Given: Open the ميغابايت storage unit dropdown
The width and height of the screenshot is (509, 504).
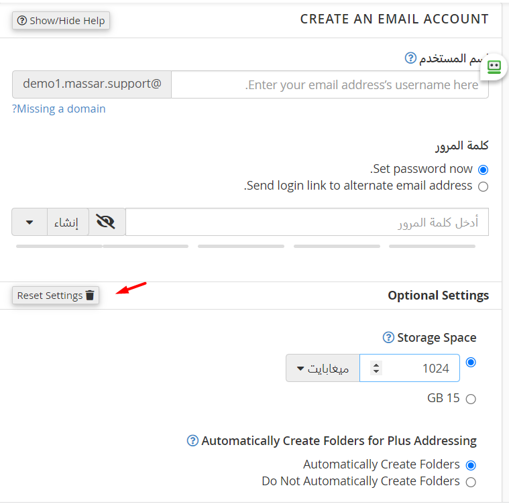Looking at the screenshot, I should (x=323, y=368).
